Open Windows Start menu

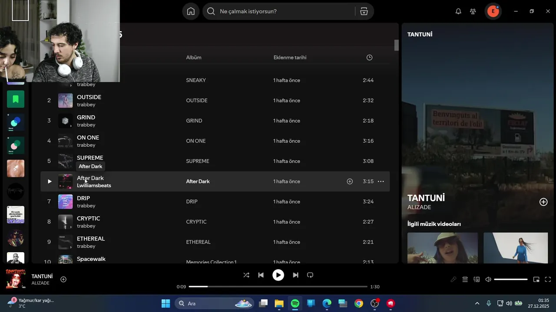point(165,303)
